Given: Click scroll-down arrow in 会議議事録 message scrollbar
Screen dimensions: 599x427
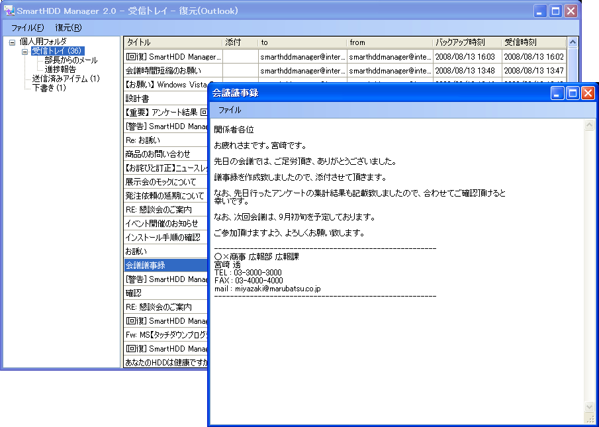Looking at the screenshot, I should (590, 406).
